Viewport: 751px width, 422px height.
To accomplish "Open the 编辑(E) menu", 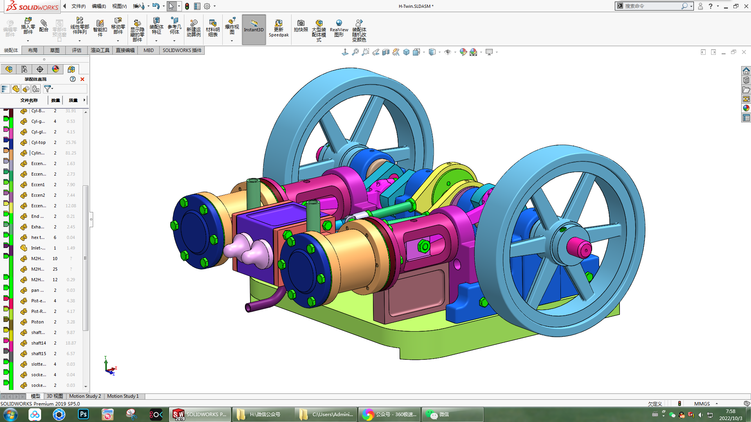I will [99, 6].
